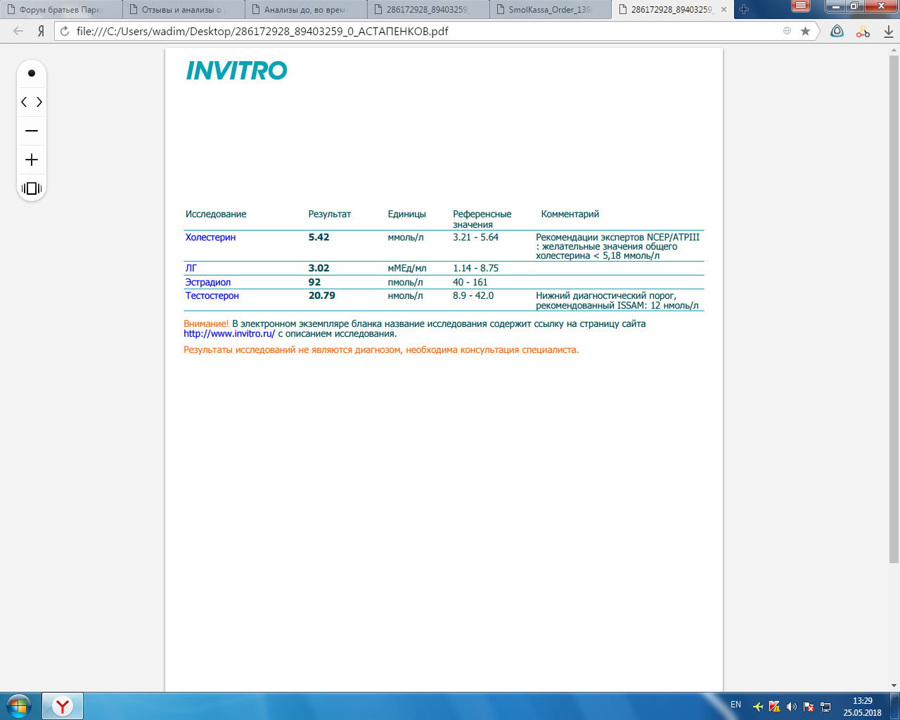Open the Windows Start menu
This screenshot has width=900, height=720.
pos(18,705)
